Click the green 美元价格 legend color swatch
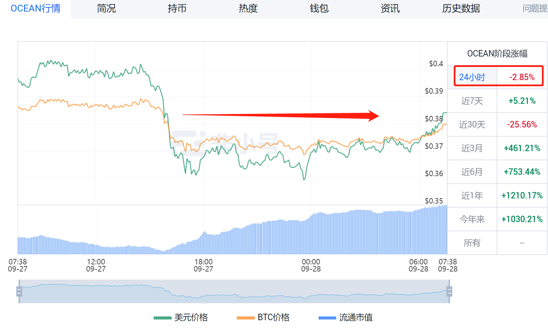Image resolution: width=548 pixels, height=333 pixels. pyautogui.click(x=163, y=318)
